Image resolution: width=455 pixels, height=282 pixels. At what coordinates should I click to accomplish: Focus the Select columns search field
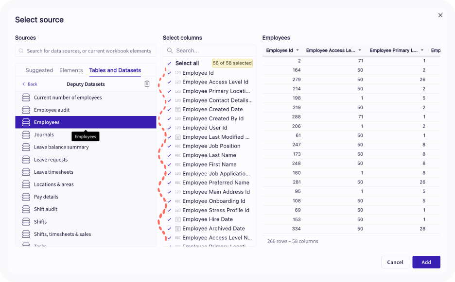pos(209,50)
